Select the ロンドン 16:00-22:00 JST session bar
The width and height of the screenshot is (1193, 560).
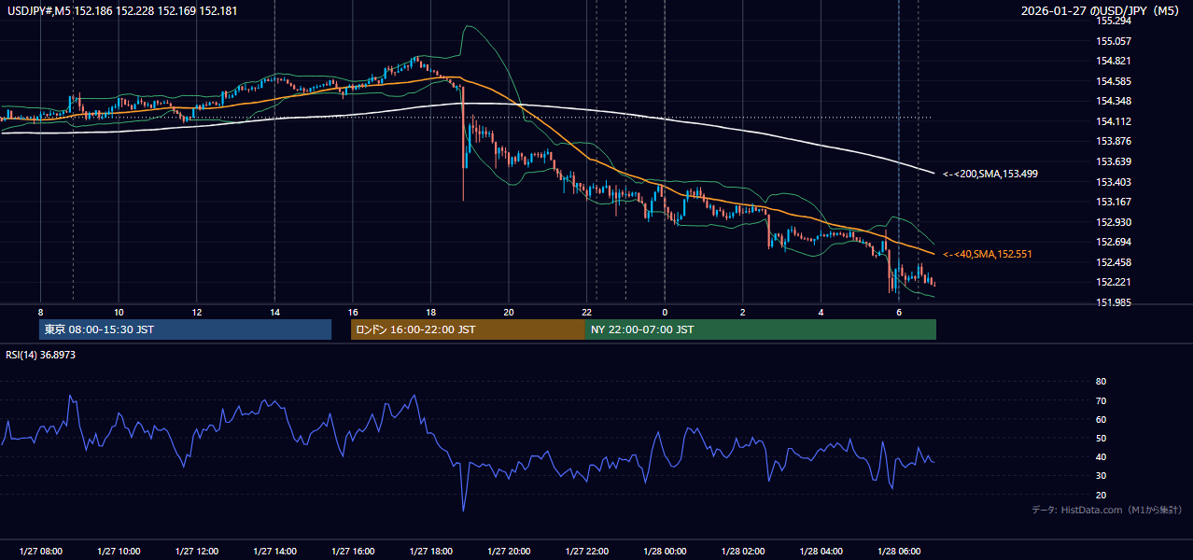pyautogui.click(x=468, y=329)
